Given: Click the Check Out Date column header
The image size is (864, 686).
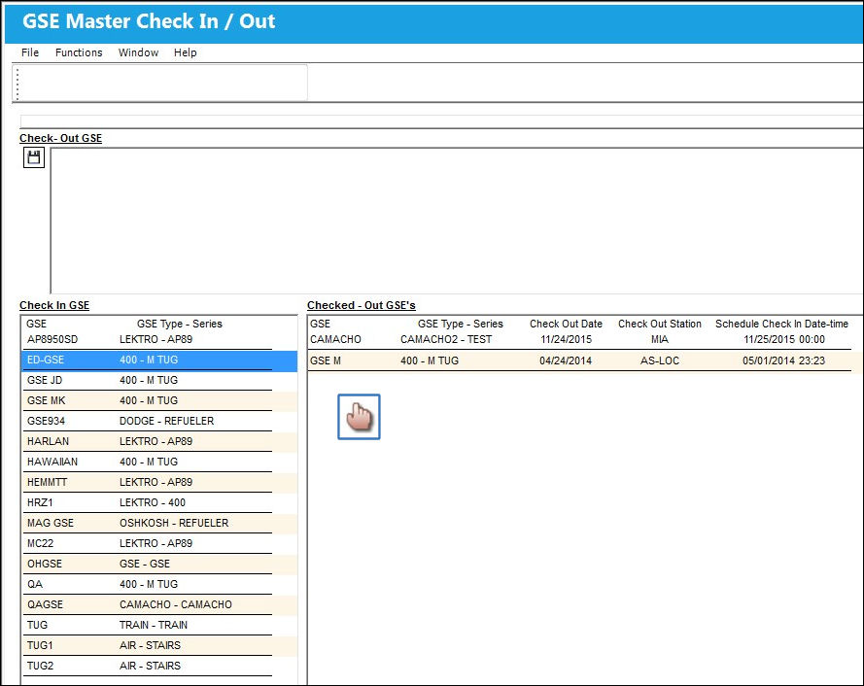Looking at the screenshot, I should pyautogui.click(x=566, y=324).
